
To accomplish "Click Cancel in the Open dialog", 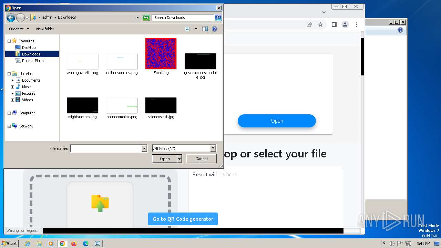I will pyautogui.click(x=202, y=159).
